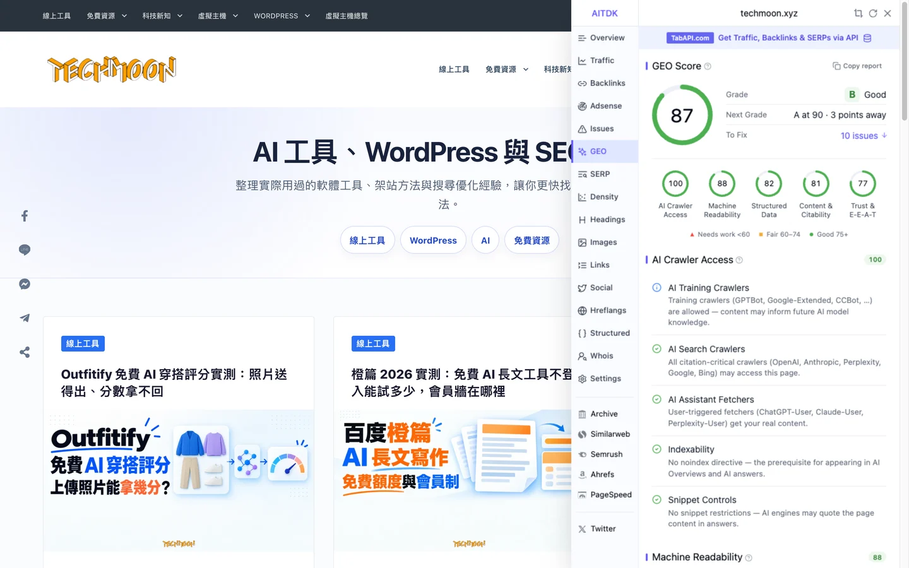The width and height of the screenshot is (909, 568).
Task: Share page via Messenger icon
Action: tap(25, 284)
